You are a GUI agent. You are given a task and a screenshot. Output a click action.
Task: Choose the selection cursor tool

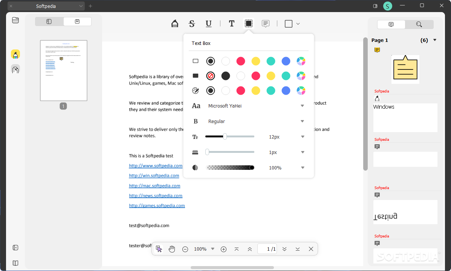[159, 249]
